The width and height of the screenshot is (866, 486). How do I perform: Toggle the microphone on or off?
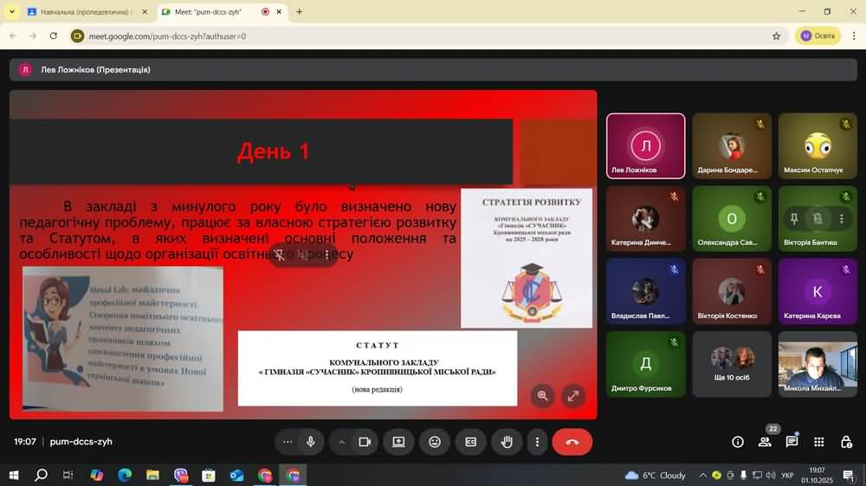coord(310,442)
